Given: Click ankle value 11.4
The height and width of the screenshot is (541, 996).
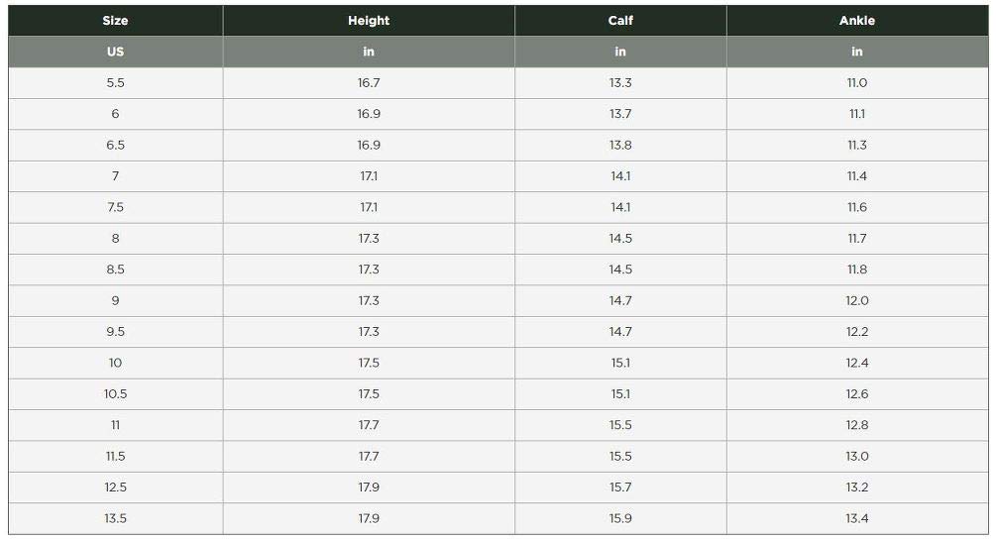Looking at the screenshot, I should click(857, 176).
